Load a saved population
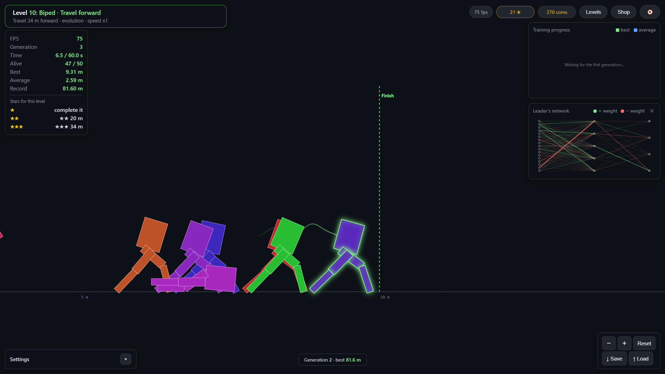This screenshot has height=374, width=665. point(641,358)
